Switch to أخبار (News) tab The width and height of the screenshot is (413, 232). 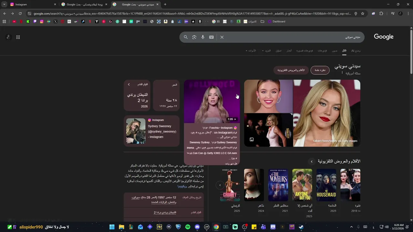[289, 51]
